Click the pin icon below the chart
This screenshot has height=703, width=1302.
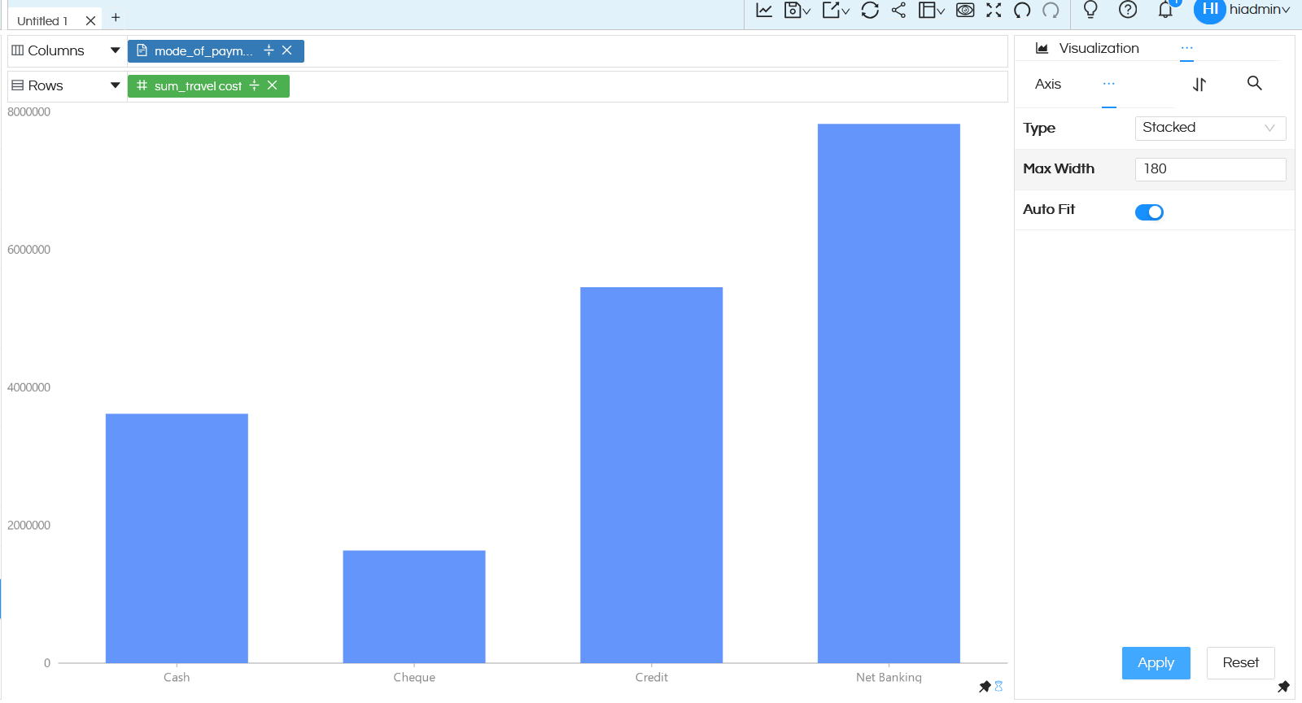point(985,687)
